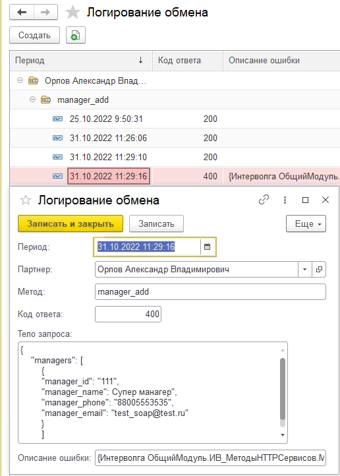The image size is (340, 476).
Task: Click error text in the list's highlighted row
Action: coord(284,176)
